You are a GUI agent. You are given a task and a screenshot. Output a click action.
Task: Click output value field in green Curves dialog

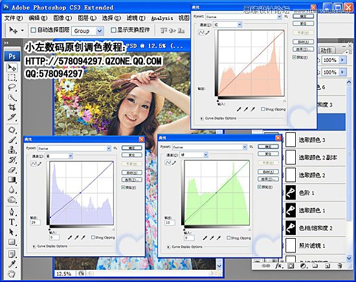(x=170, y=223)
